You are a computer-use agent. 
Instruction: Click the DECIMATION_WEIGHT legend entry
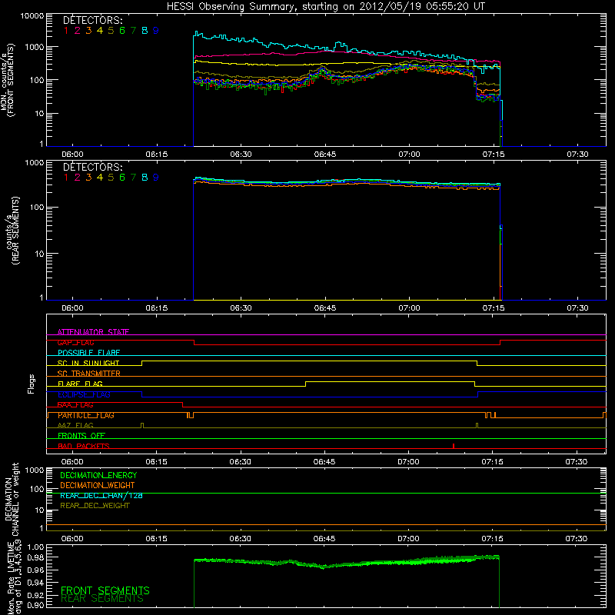98,485
